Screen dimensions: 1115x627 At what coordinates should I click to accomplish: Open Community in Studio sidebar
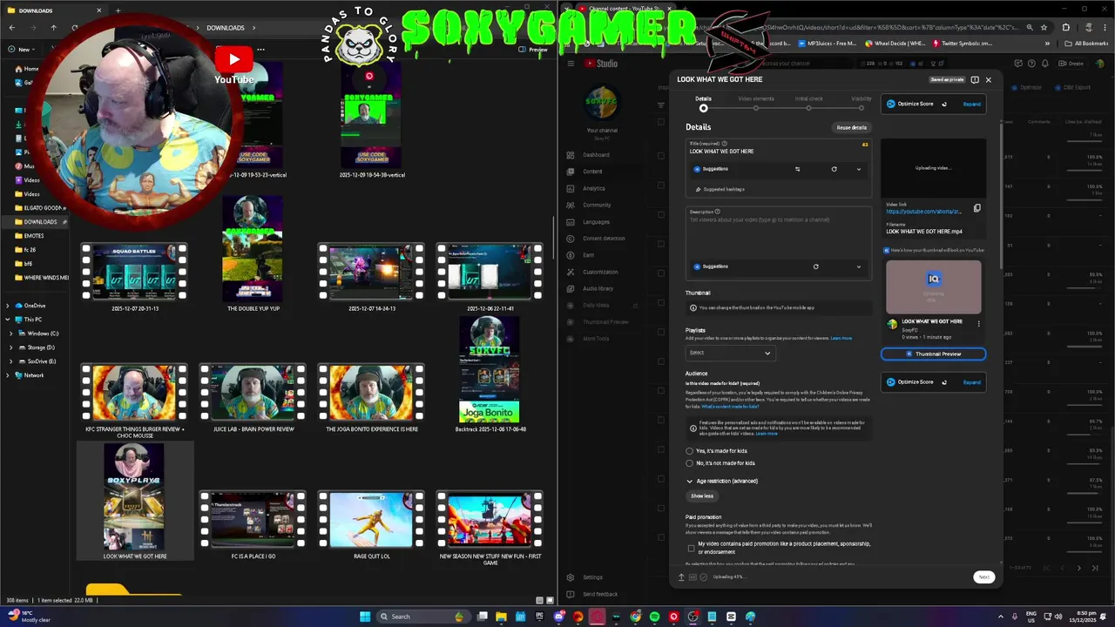597,205
